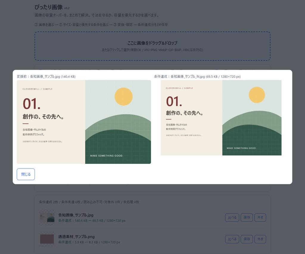Click the summary line 条件達成 2枚
This screenshot has height=254, width=305.
(x=89, y=202)
